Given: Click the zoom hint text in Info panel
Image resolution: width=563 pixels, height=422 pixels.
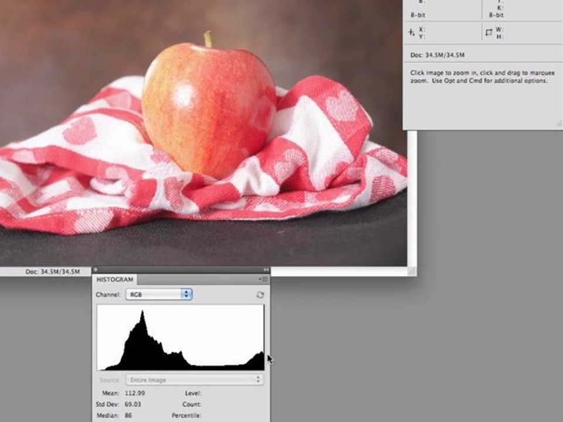Looking at the screenshot, I should (x=482, y=76).
